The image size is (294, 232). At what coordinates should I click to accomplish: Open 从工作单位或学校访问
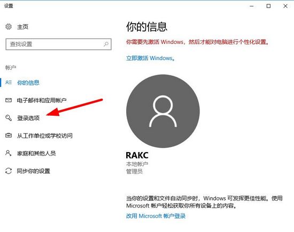44,136
